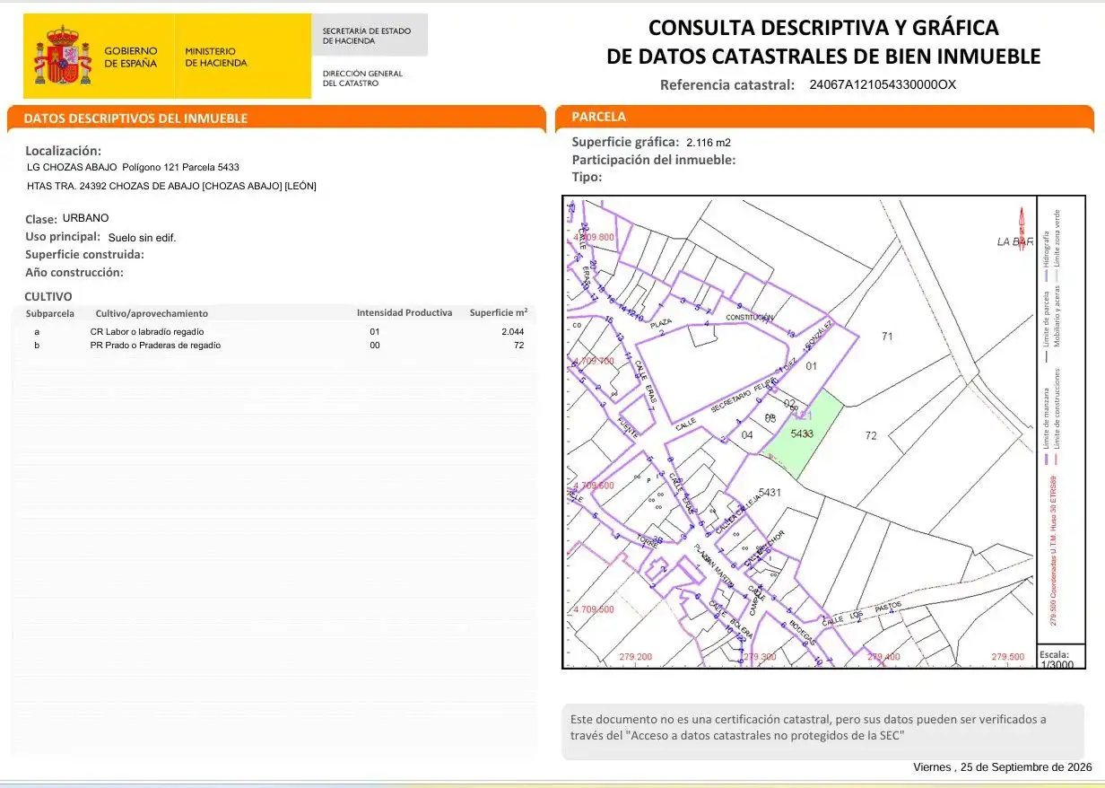Click the 'Participación del inmueble:' label
This screenshot has width=1105, height=788.
pyautogui.click(x=654, y=160)
